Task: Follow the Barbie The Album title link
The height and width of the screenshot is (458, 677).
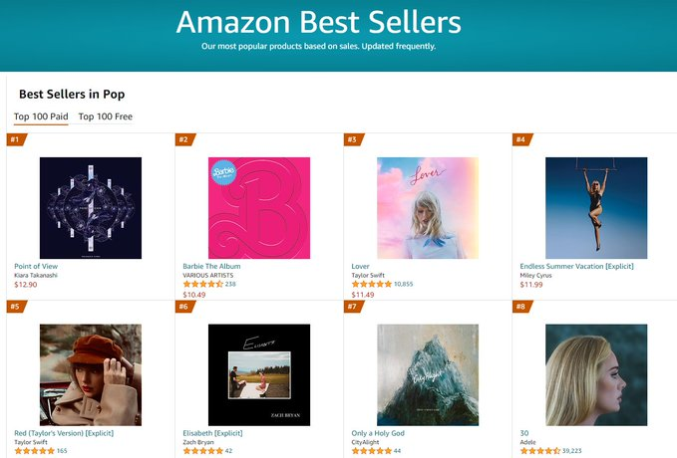Action: point(211,266)
